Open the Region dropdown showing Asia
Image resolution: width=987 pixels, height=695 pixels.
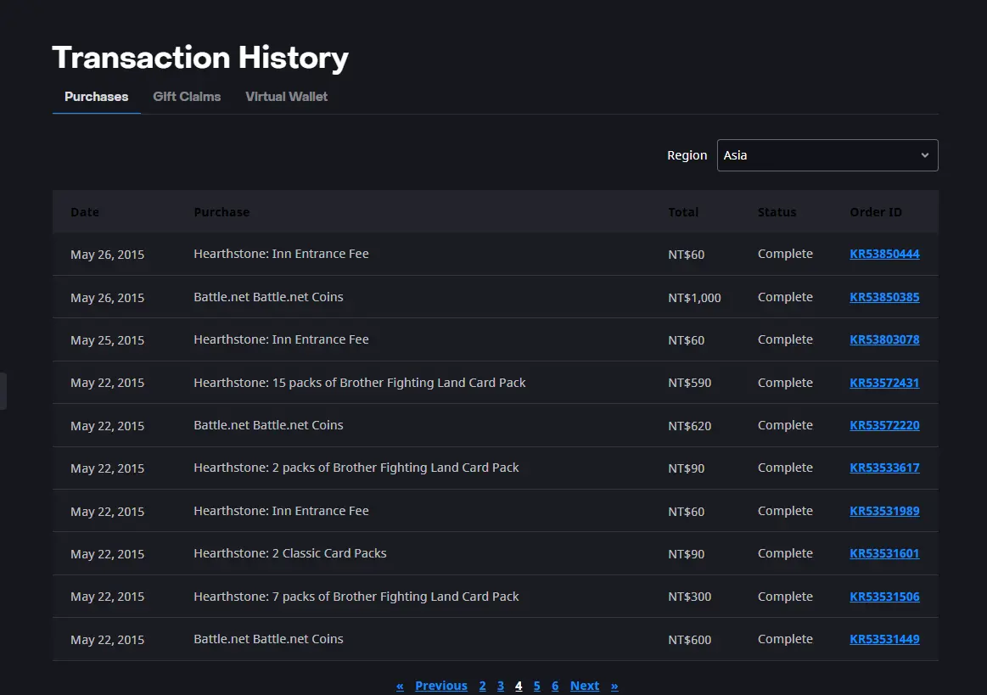827,154
